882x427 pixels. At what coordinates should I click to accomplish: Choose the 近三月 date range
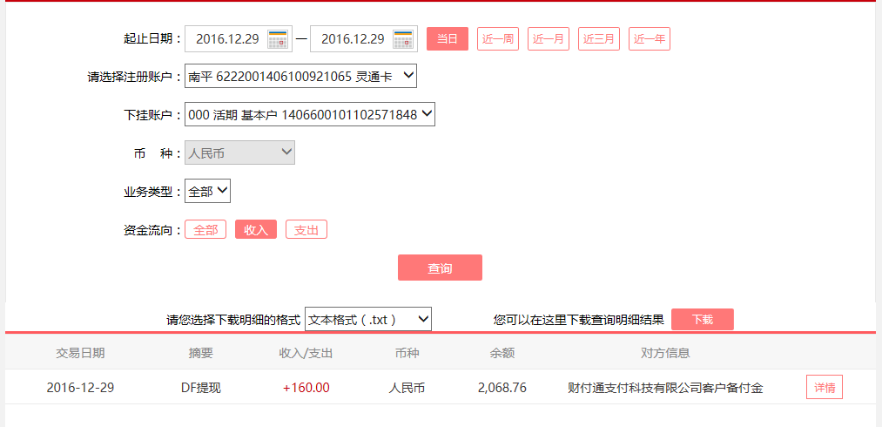599,39
